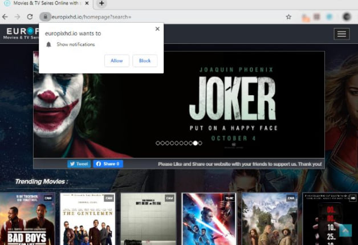Screen dimensions: 358x245
Task: Select the first carousel dot
Action: coord(157,143)
